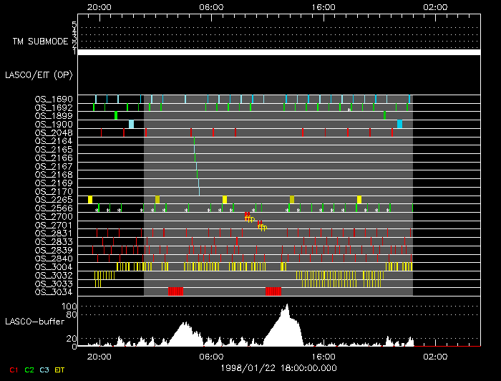The width and height of the screenshot is (501, 381).
Task: Select the C1 legend entry
Action: pos(12,370)
